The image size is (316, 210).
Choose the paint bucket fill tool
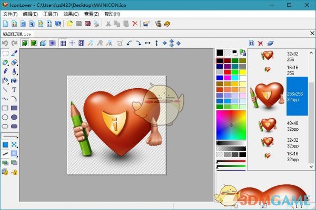tap(14, 80)
